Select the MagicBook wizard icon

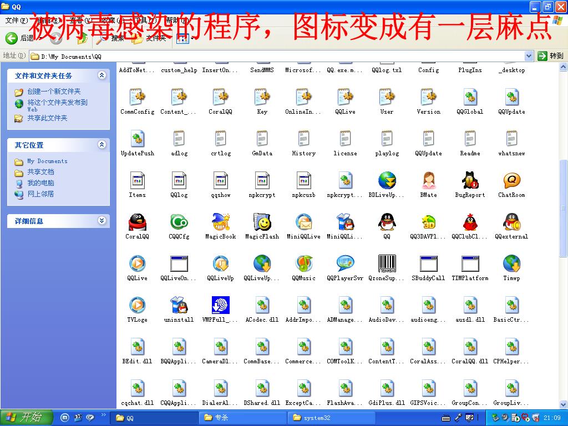[x=221, y=222]
